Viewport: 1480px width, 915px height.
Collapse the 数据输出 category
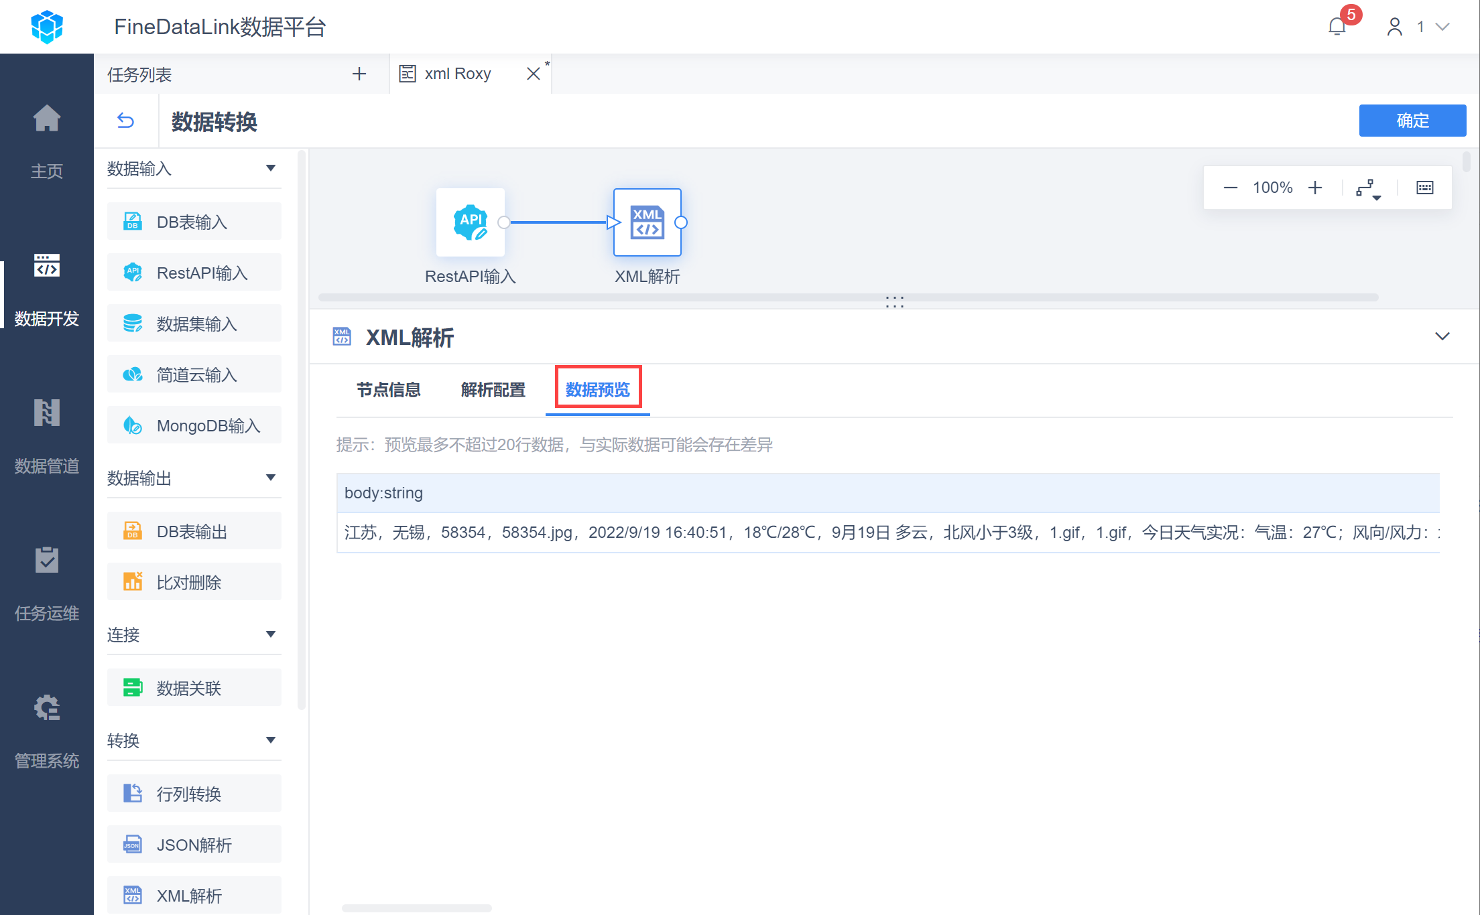[271, 478]
